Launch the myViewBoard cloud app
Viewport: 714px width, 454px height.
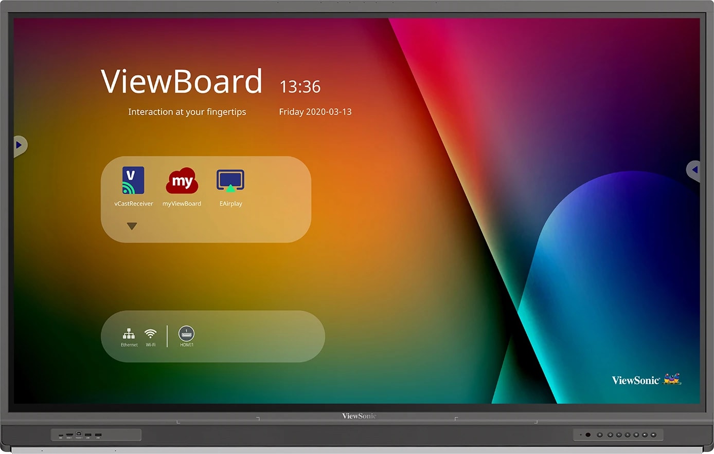click(182, 181)
